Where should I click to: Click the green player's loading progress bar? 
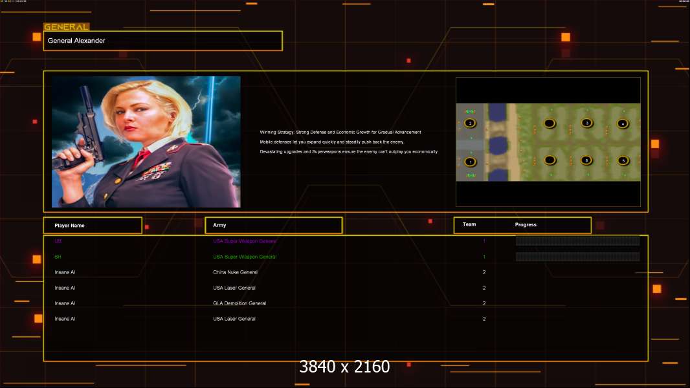[x=577, y=257]
